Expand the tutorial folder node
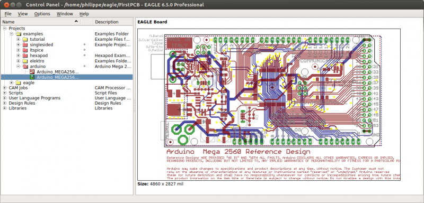424x203 pixels. 19,39
